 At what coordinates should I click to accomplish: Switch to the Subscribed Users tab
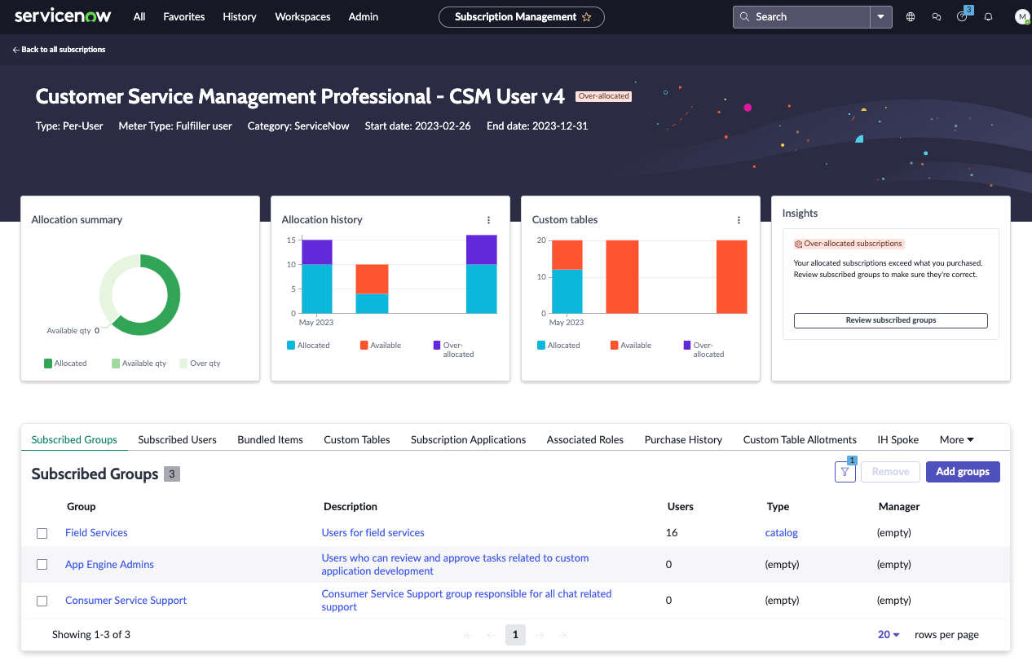(177, 439)
